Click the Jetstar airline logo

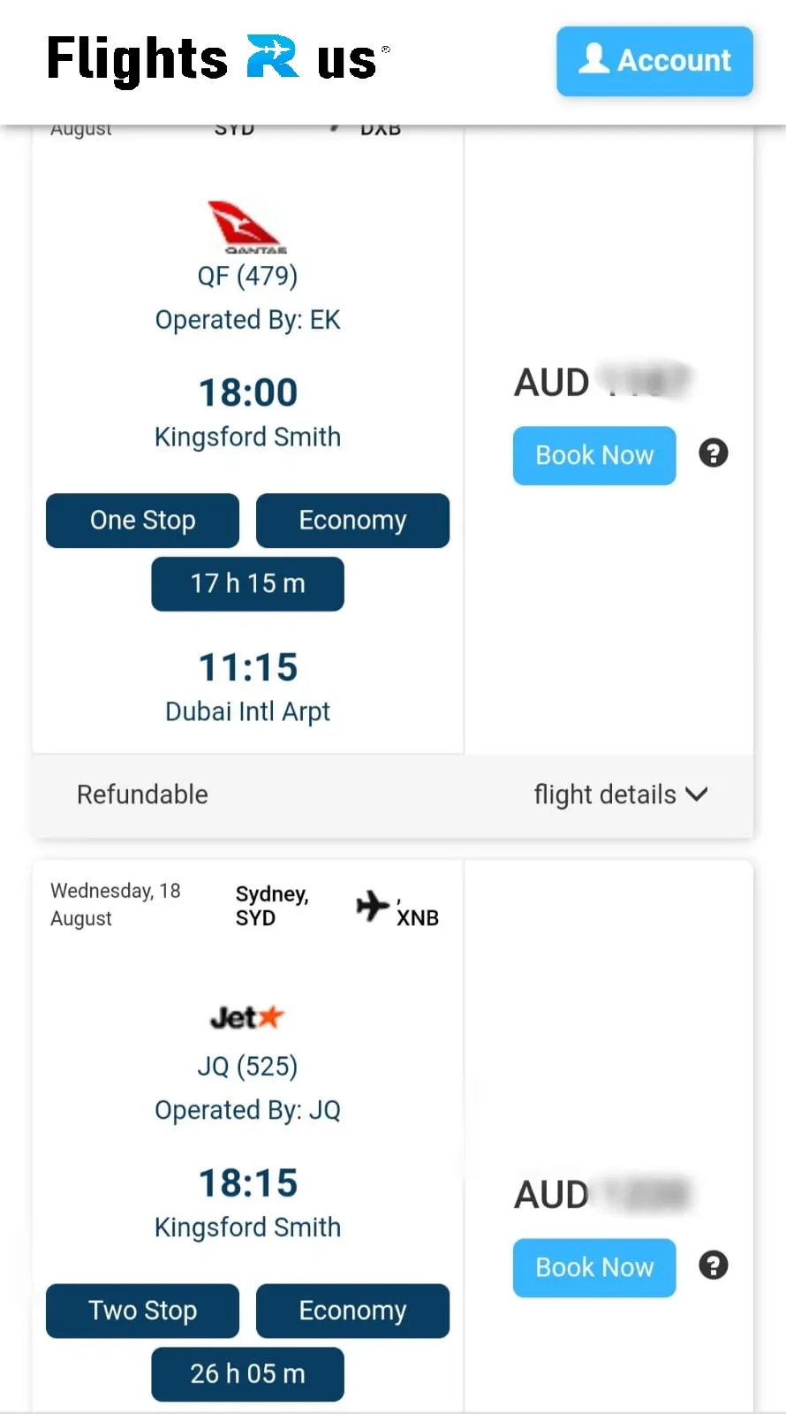[x=247, y=1017]
